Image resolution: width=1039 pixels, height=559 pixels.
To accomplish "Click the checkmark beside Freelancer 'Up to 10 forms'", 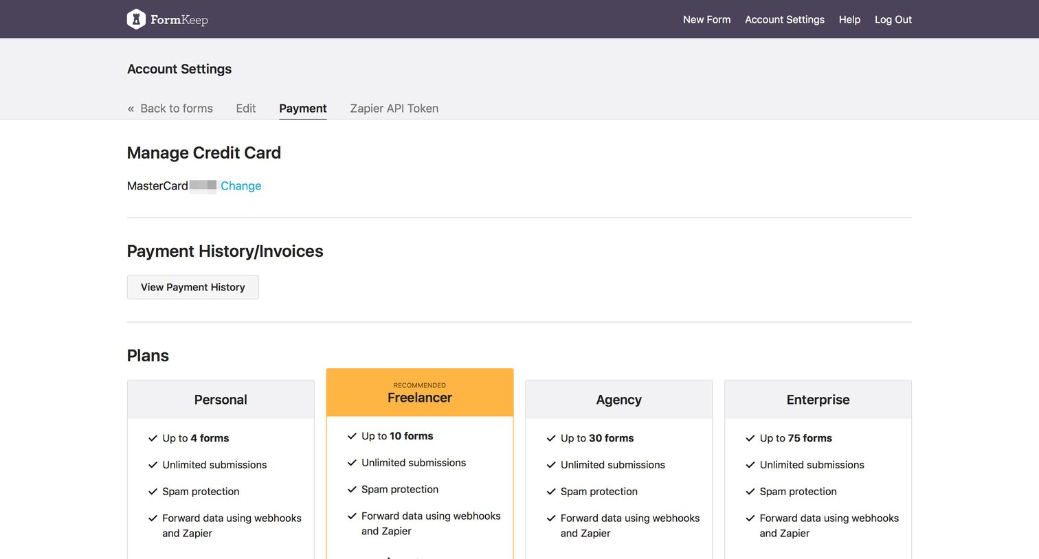I will click(x=353, y=436).
